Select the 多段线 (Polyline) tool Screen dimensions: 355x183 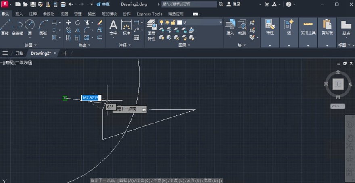pyautogui.click(x=17, y=27)
